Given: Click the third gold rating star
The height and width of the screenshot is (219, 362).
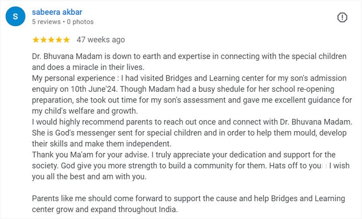Looking at the screenshot, I should pyautogui.click(x=51, y=40).
